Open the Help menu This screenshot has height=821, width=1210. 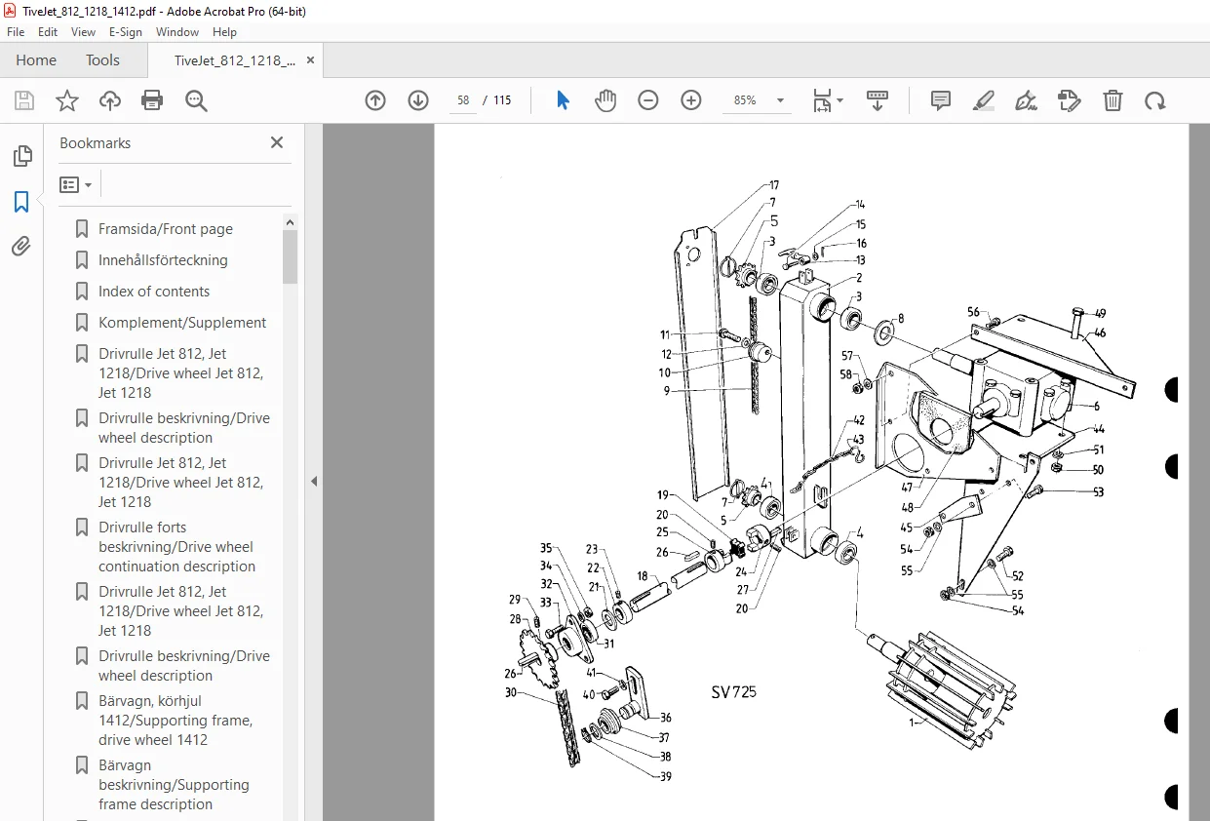tap(224, 32)
